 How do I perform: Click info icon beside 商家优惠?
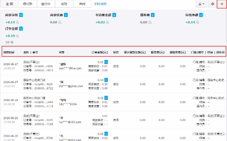(x=66, y=15)
